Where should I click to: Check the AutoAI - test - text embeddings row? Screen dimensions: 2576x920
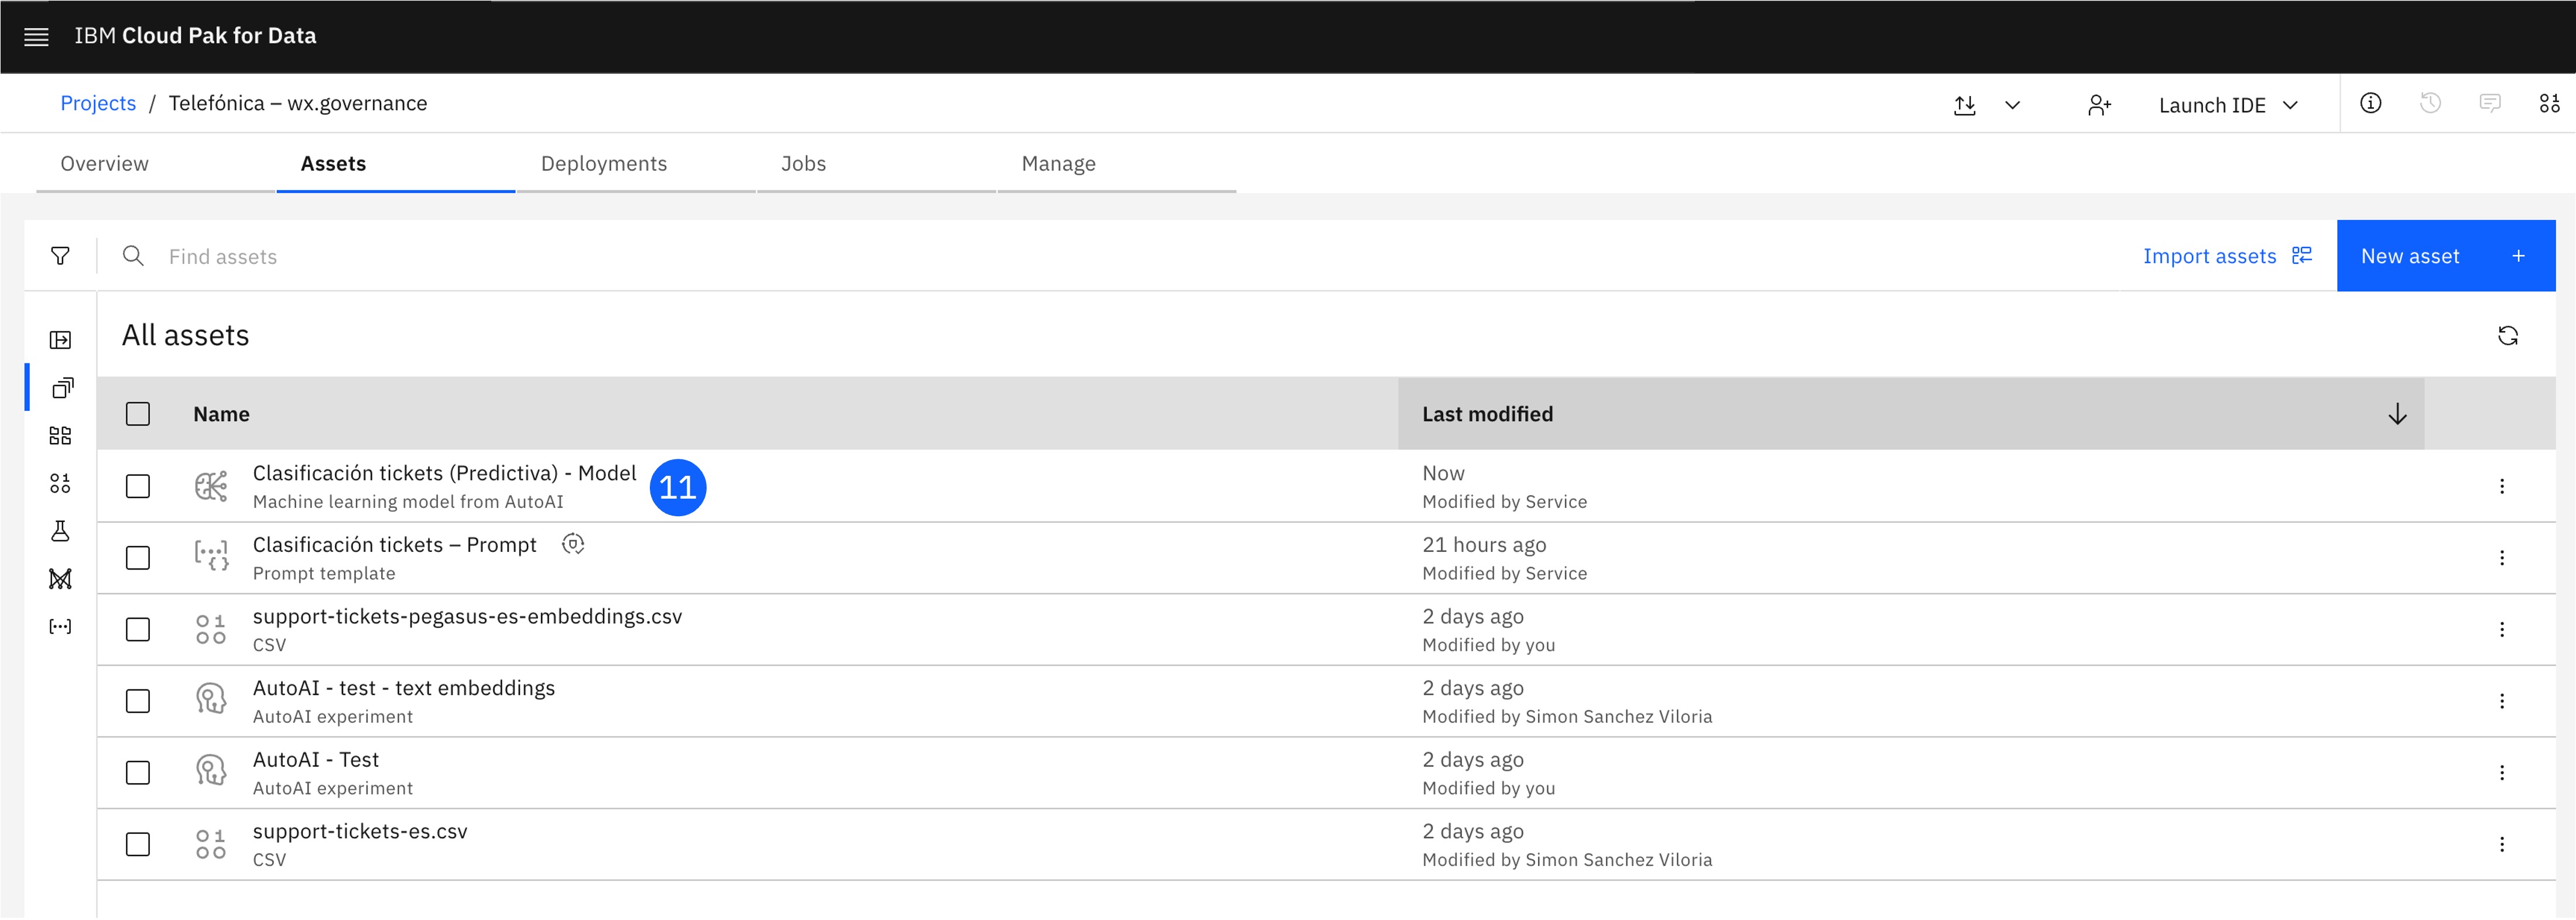coord(138,702)
